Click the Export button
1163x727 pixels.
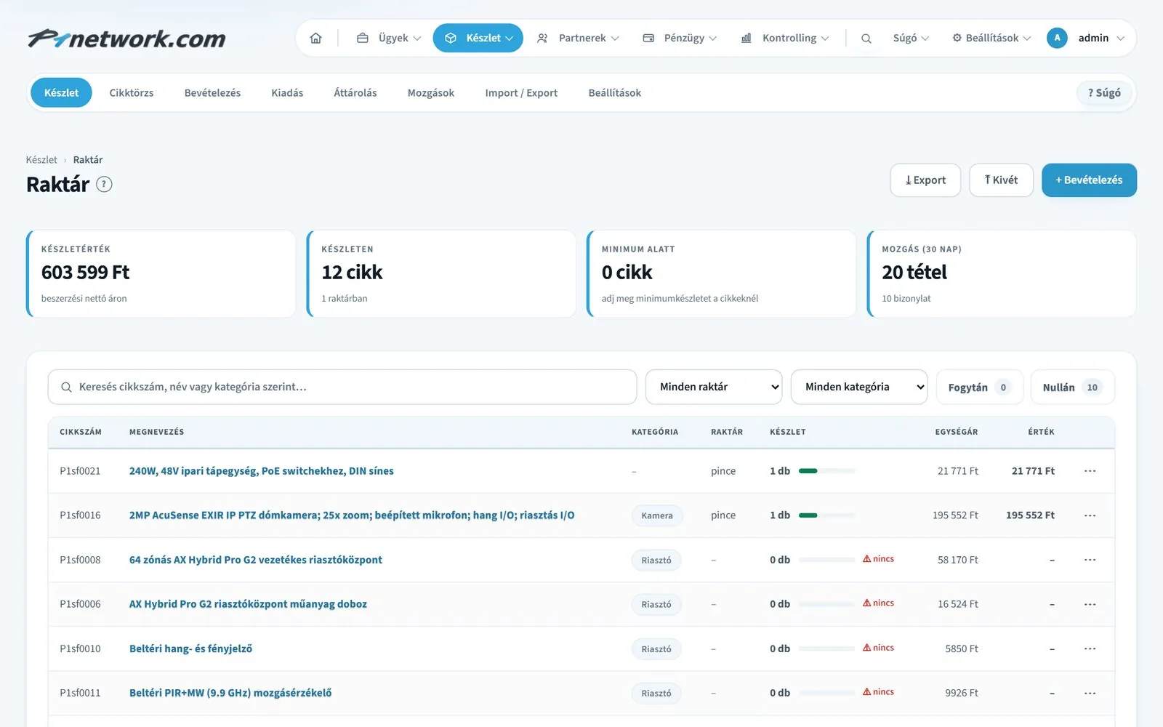click(x=925, y=180)
